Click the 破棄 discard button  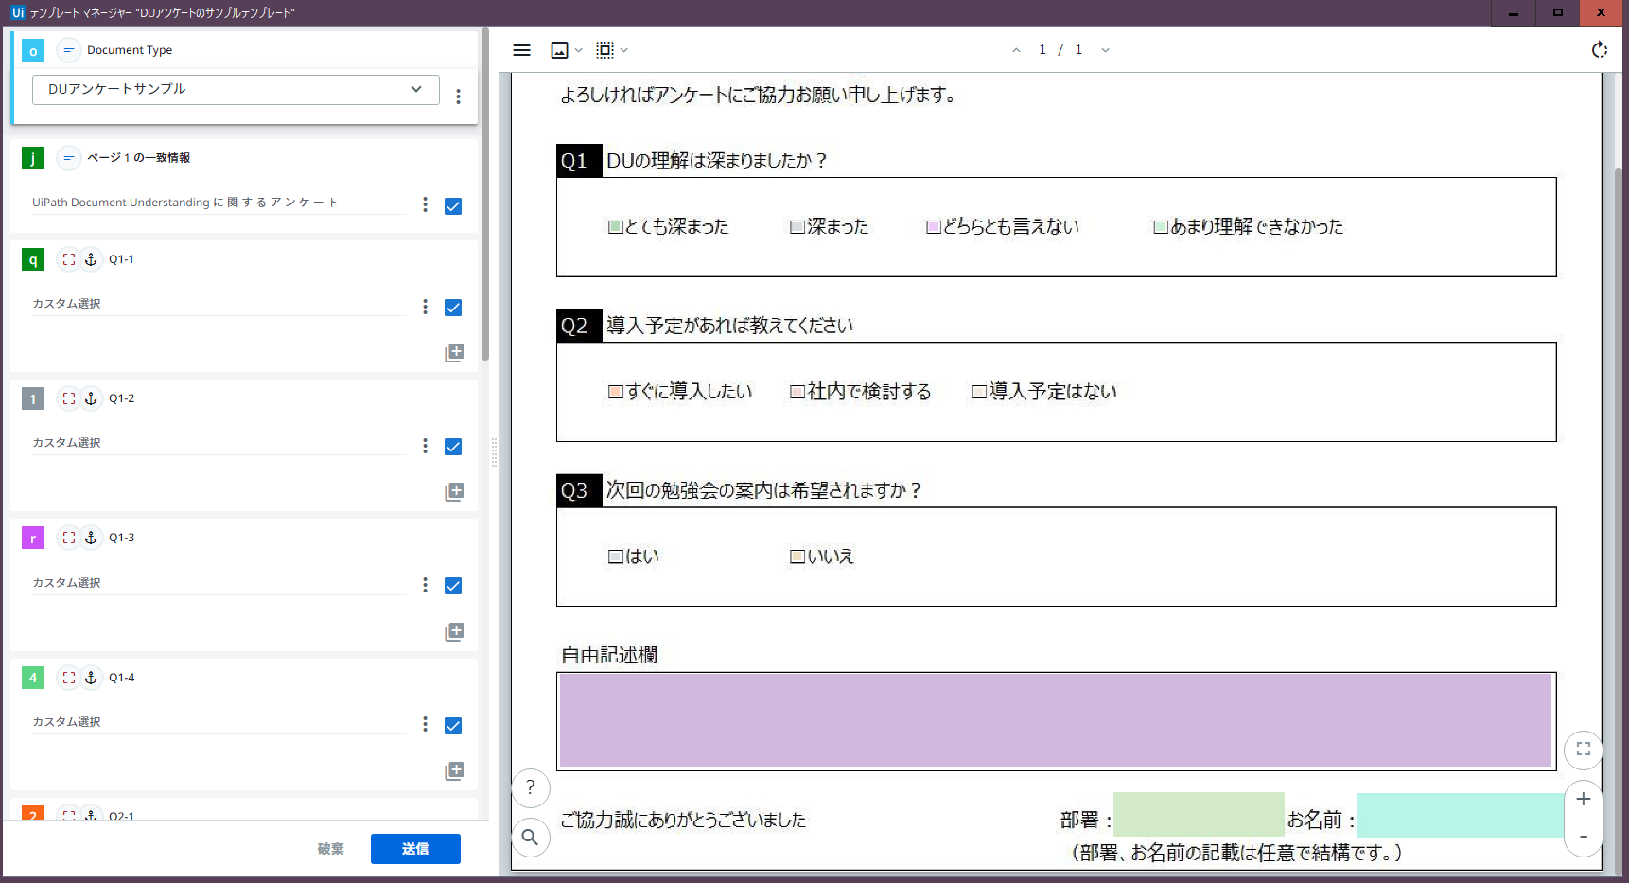[x=330, y=849]
